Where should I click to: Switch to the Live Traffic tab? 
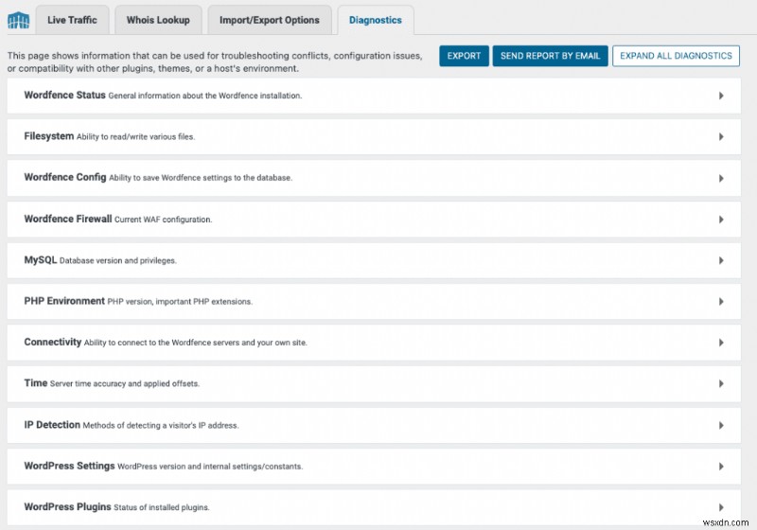point(72,20)
